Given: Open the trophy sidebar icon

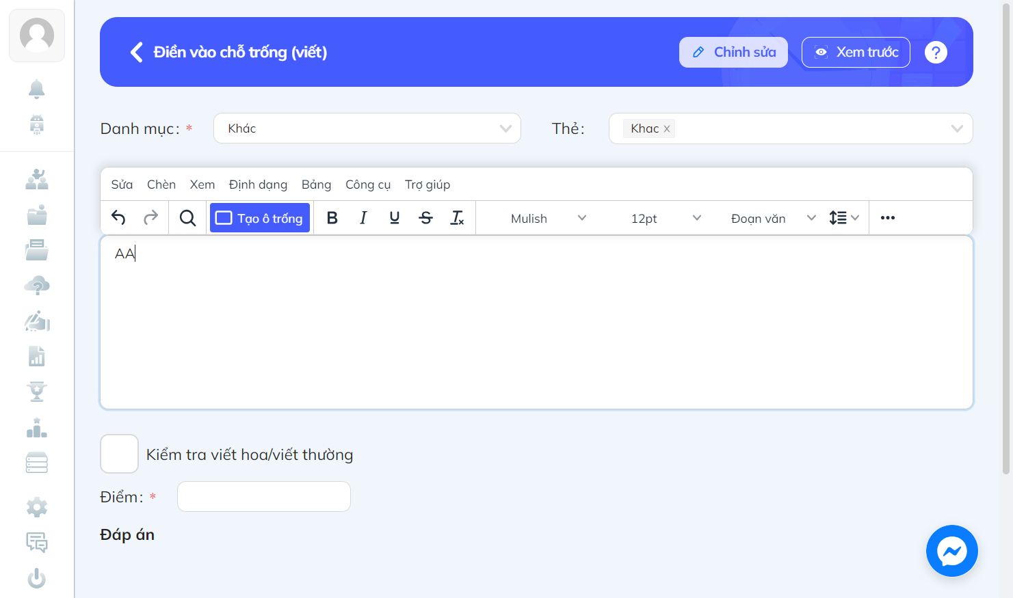Looking at the screenshot, I should (37, 392).
